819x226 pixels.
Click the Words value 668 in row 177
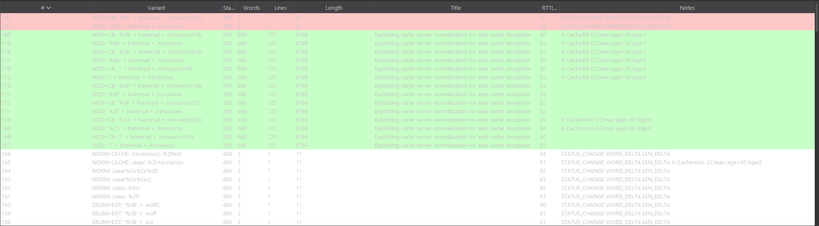(x=242, y=60)
